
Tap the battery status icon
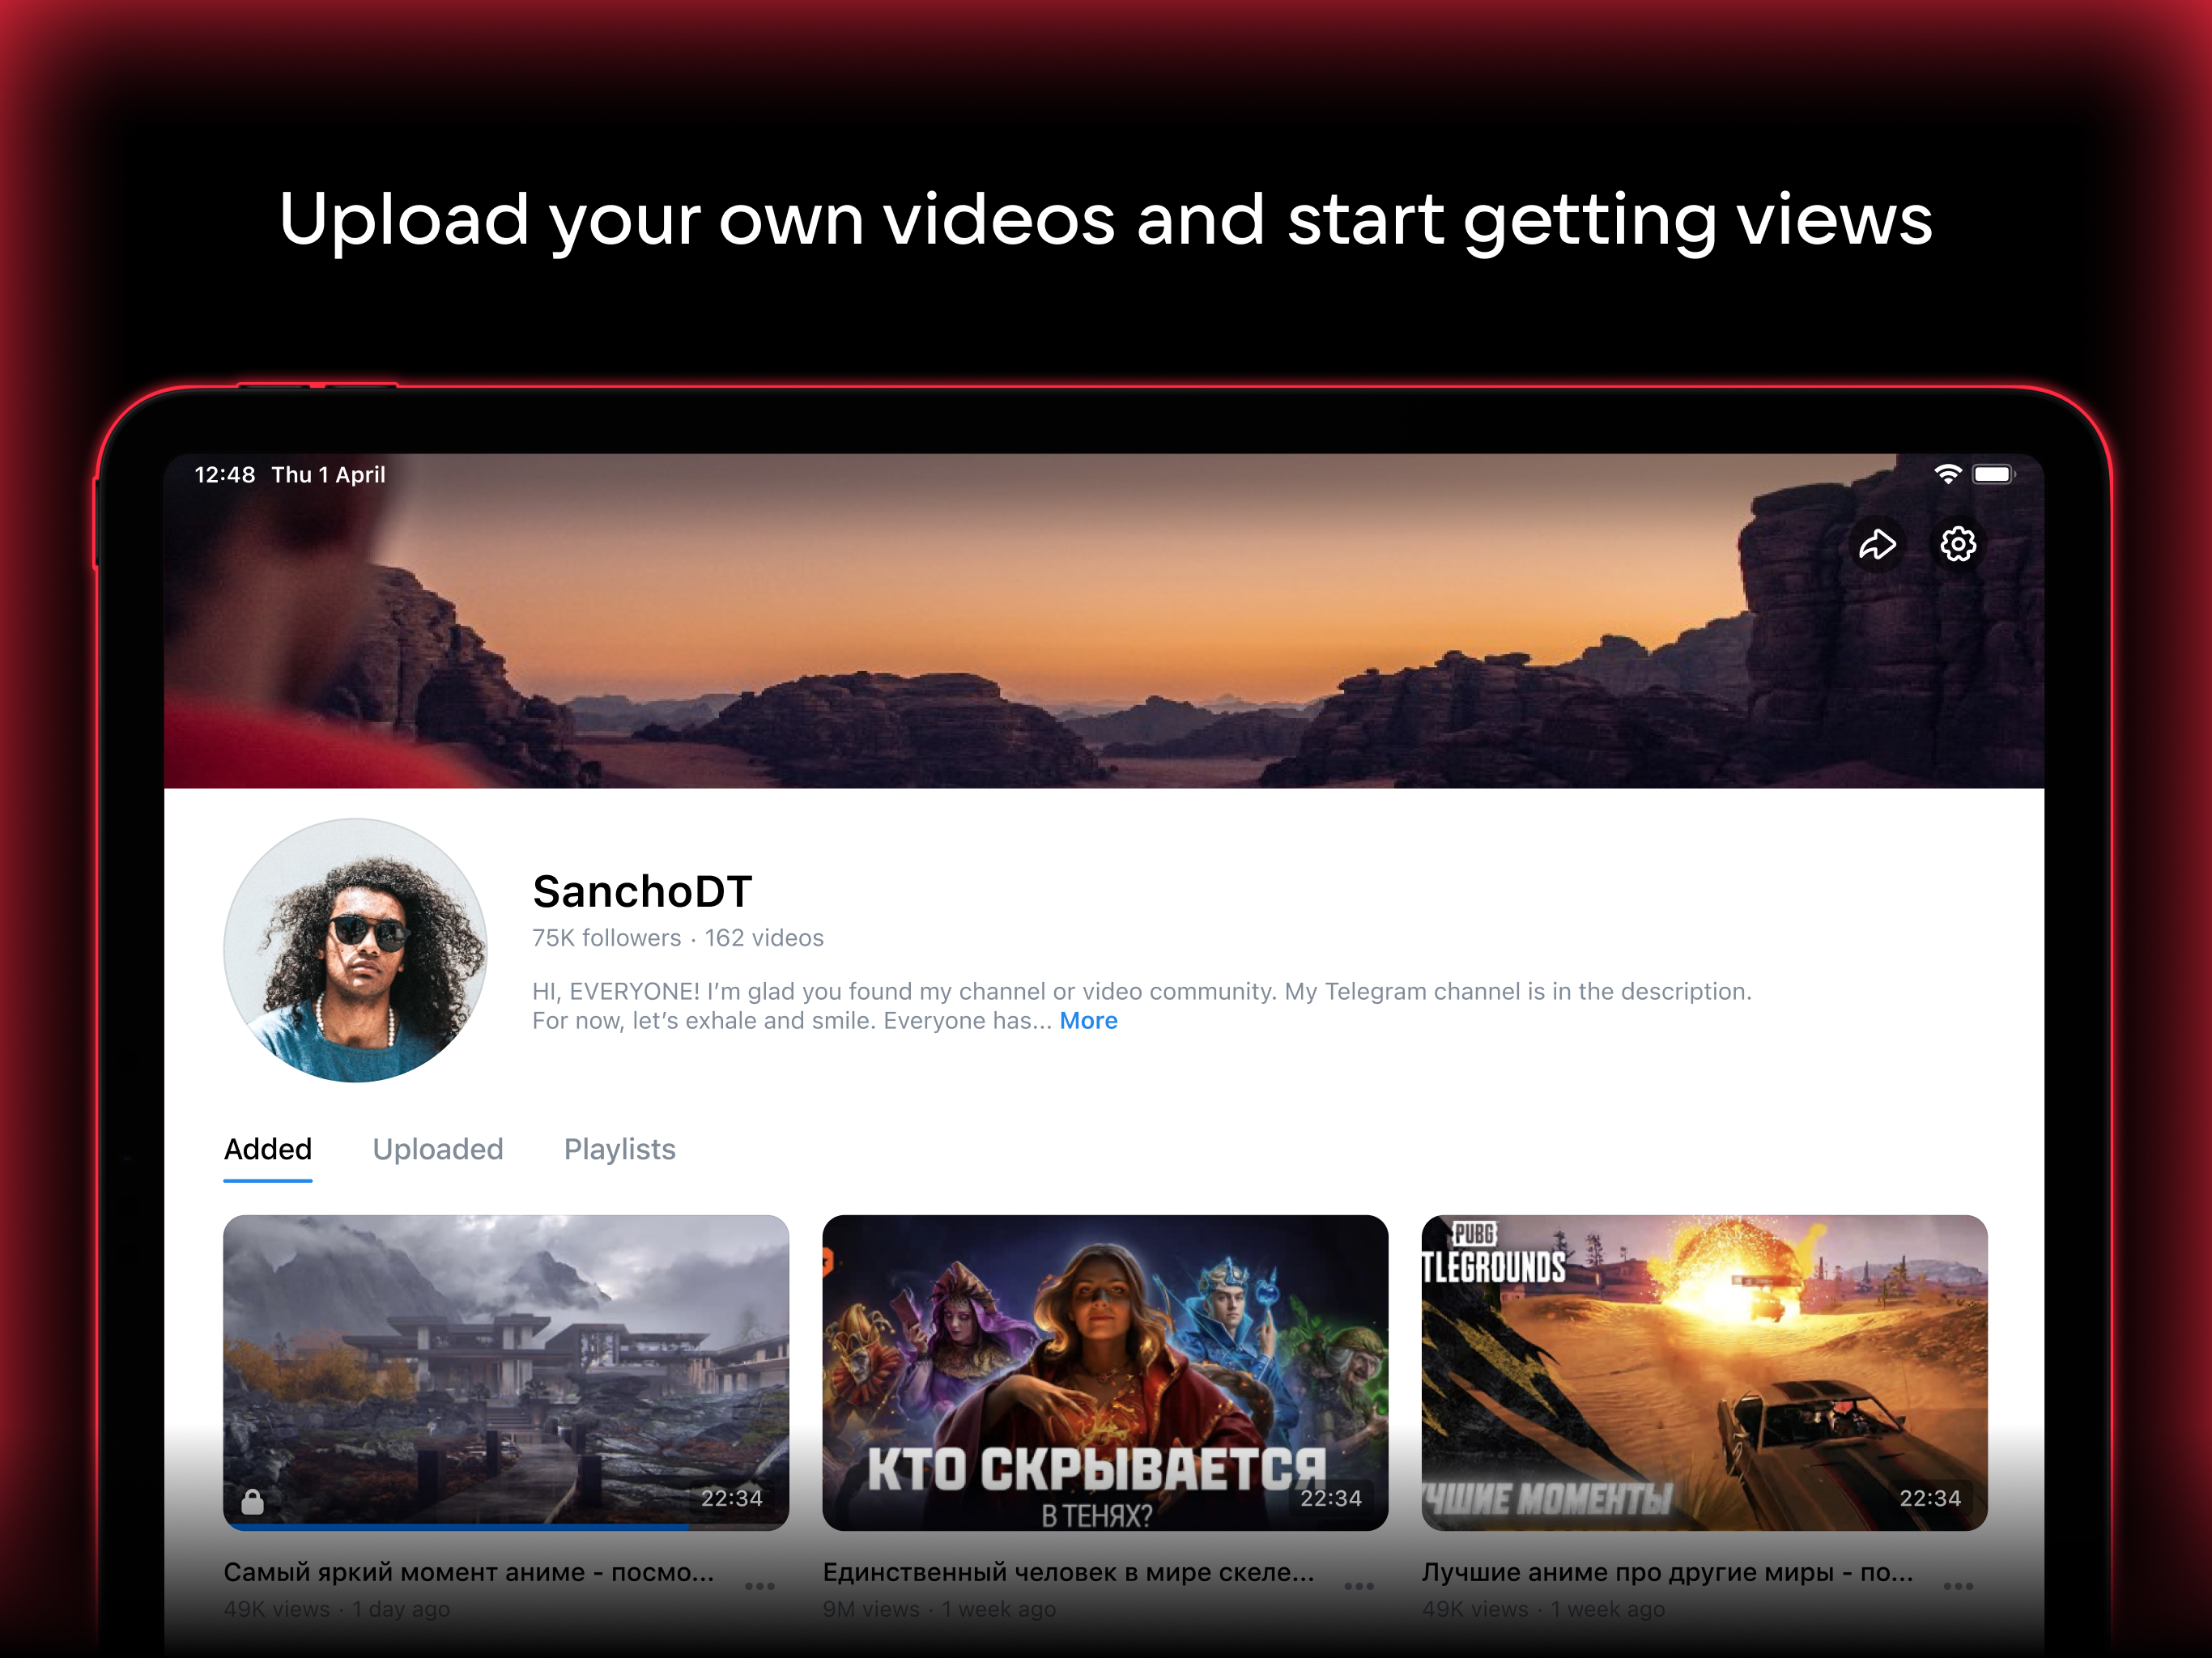pos(1992,474)
